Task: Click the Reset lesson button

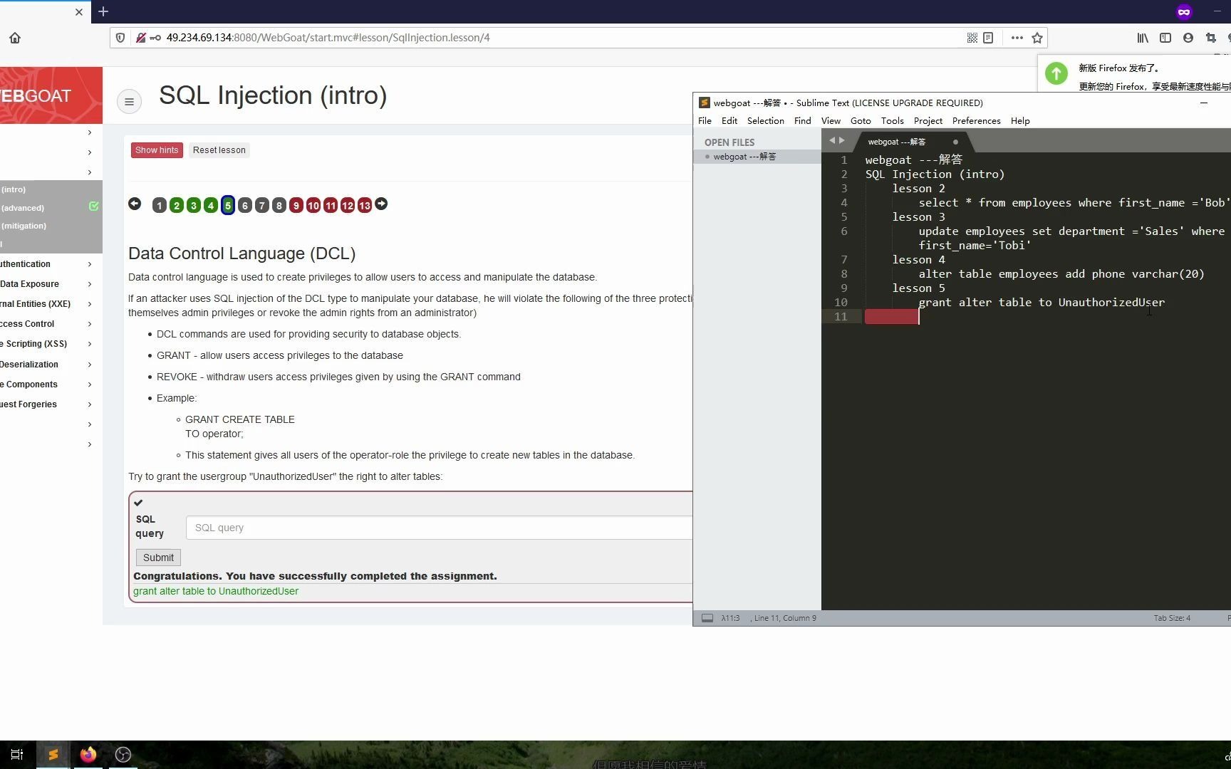Action: [x=219, y=150]
